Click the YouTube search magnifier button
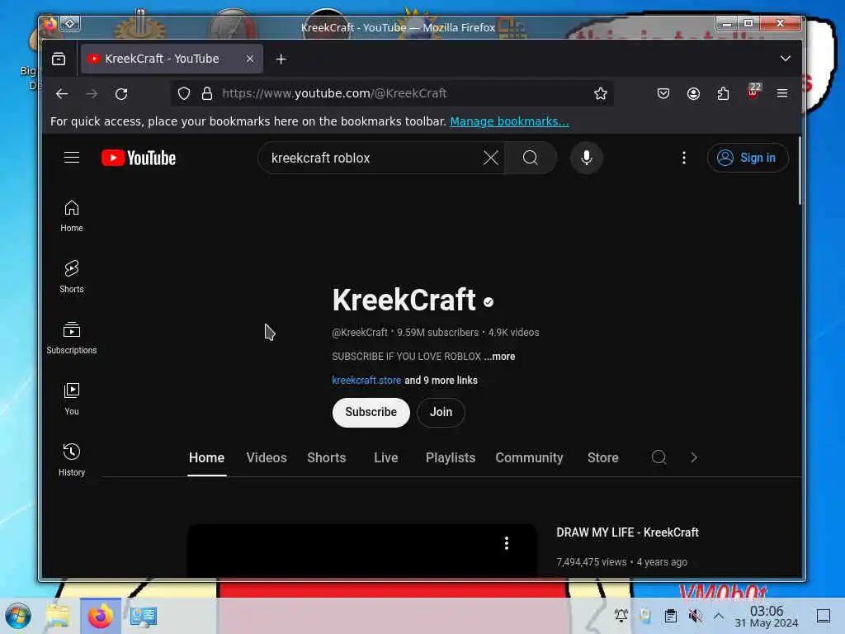The image size is (845, 634). click(x=531, y=158)
